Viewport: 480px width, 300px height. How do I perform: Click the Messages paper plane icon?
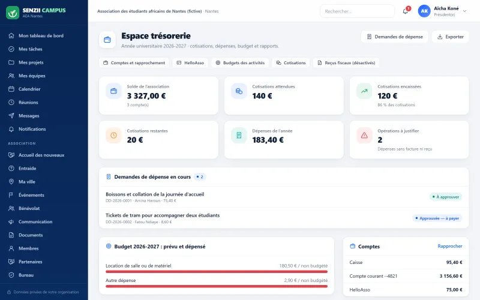pos(11,116)
